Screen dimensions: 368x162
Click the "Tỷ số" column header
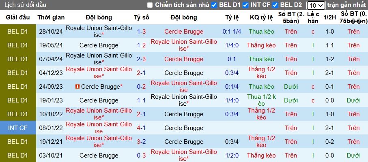tap(142, 18)
